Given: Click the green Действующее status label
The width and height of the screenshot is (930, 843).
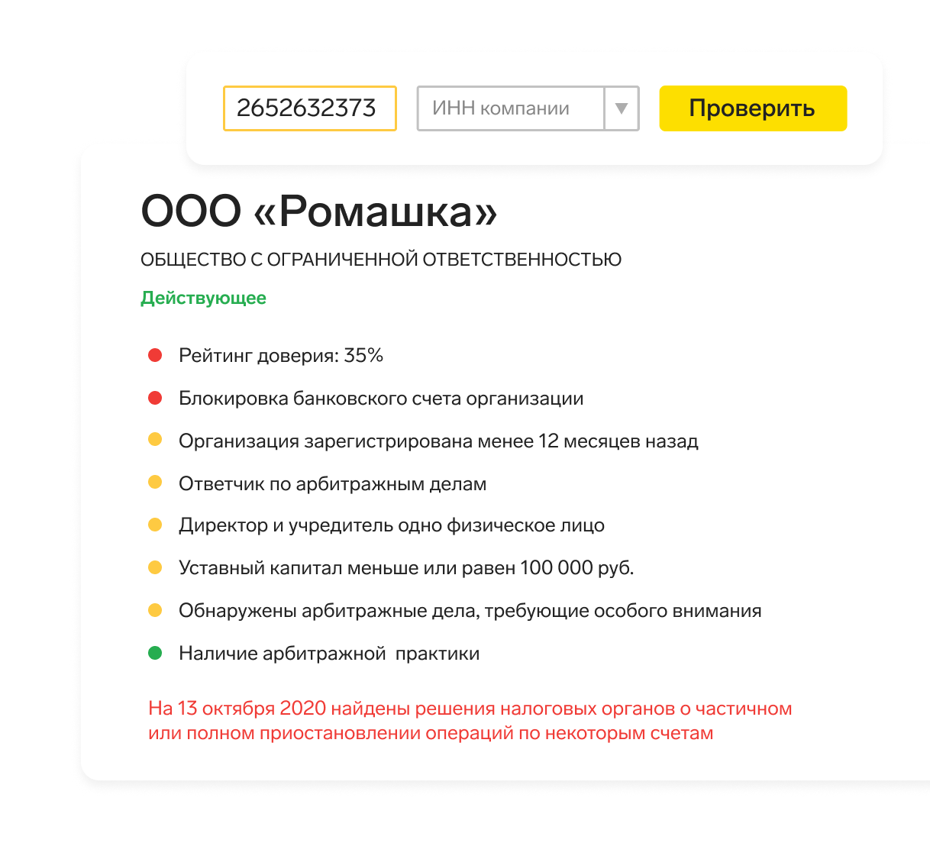Looking at the screenshot, I should point(203,298).
